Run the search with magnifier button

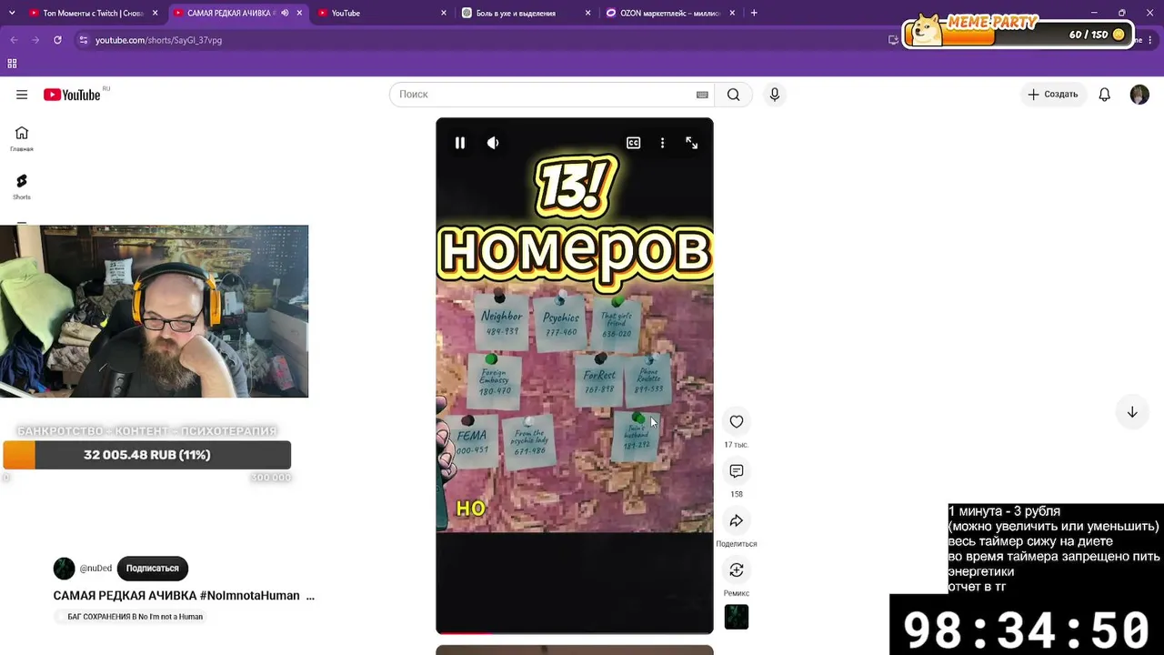[x=734, y=95]
